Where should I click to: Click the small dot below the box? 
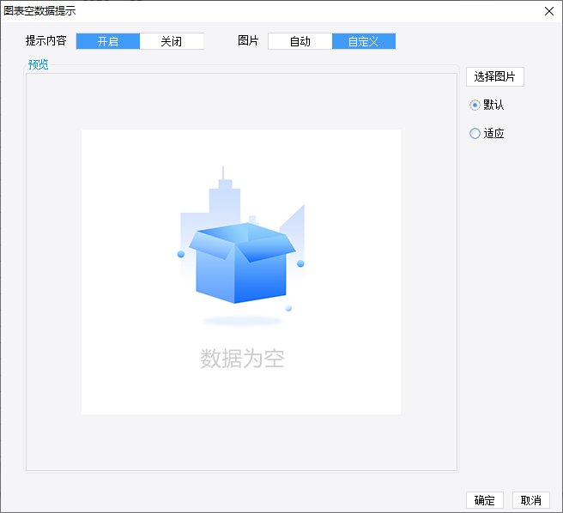point(288,308)
